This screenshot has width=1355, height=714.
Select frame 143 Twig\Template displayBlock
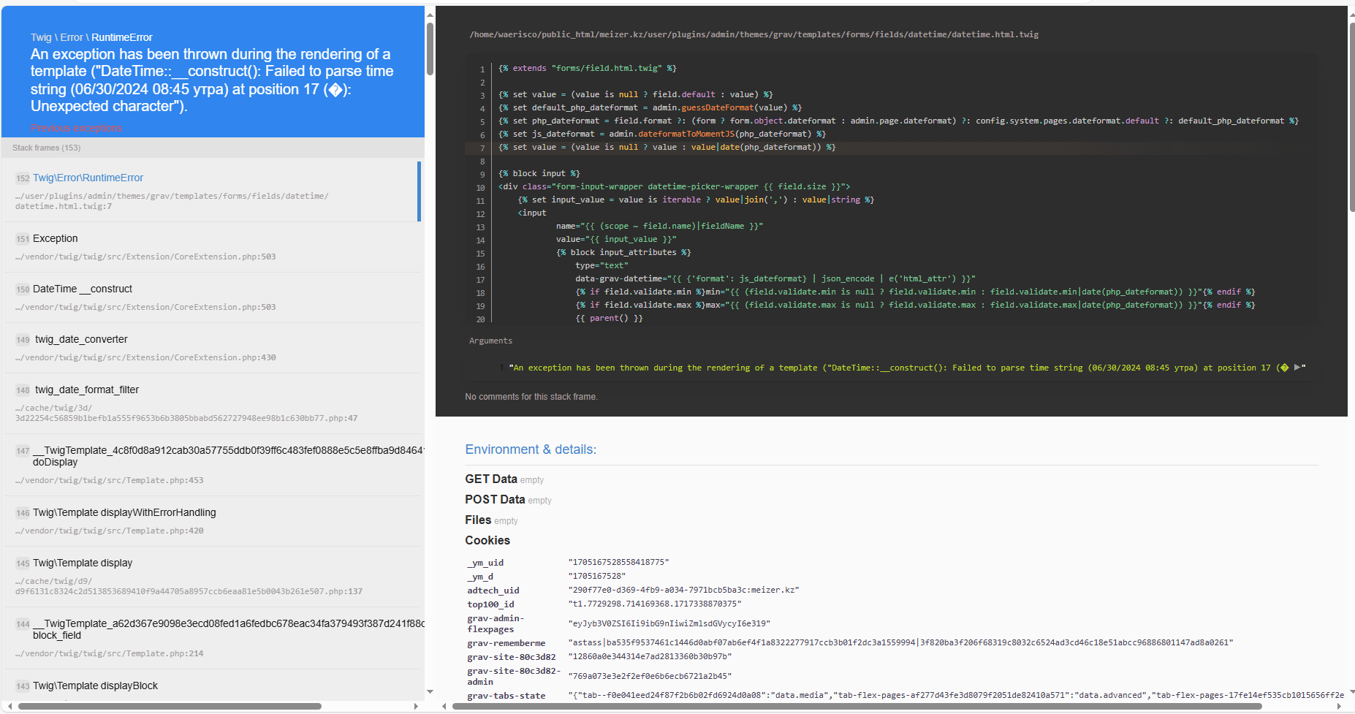click(213, 685)
